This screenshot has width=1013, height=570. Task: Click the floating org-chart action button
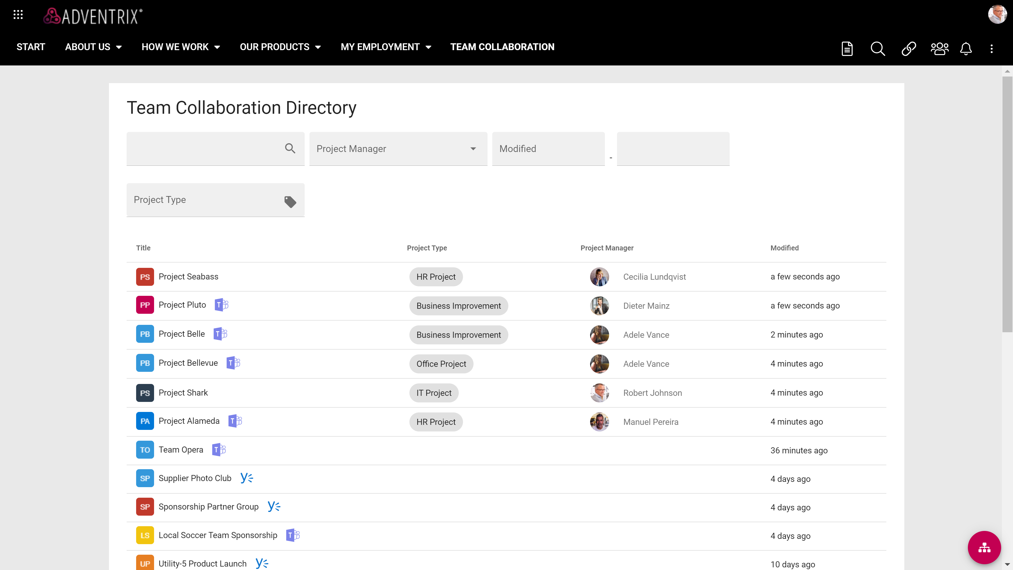[984, 547]
